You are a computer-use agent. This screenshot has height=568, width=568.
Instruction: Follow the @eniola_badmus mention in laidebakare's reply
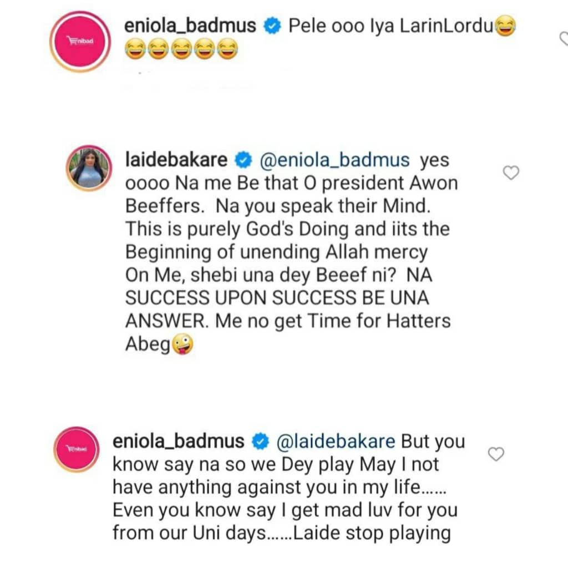[x=334, y=160]
